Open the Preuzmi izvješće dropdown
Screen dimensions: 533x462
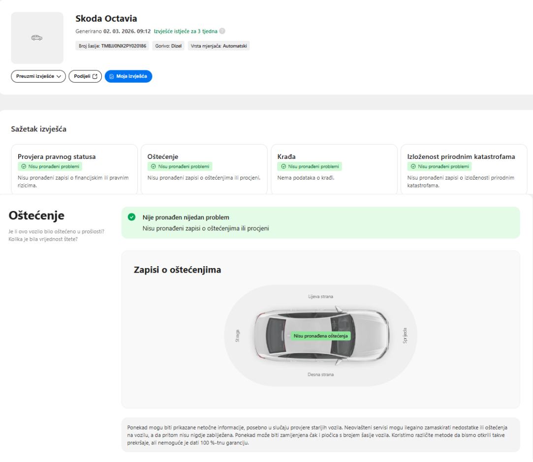38,76
